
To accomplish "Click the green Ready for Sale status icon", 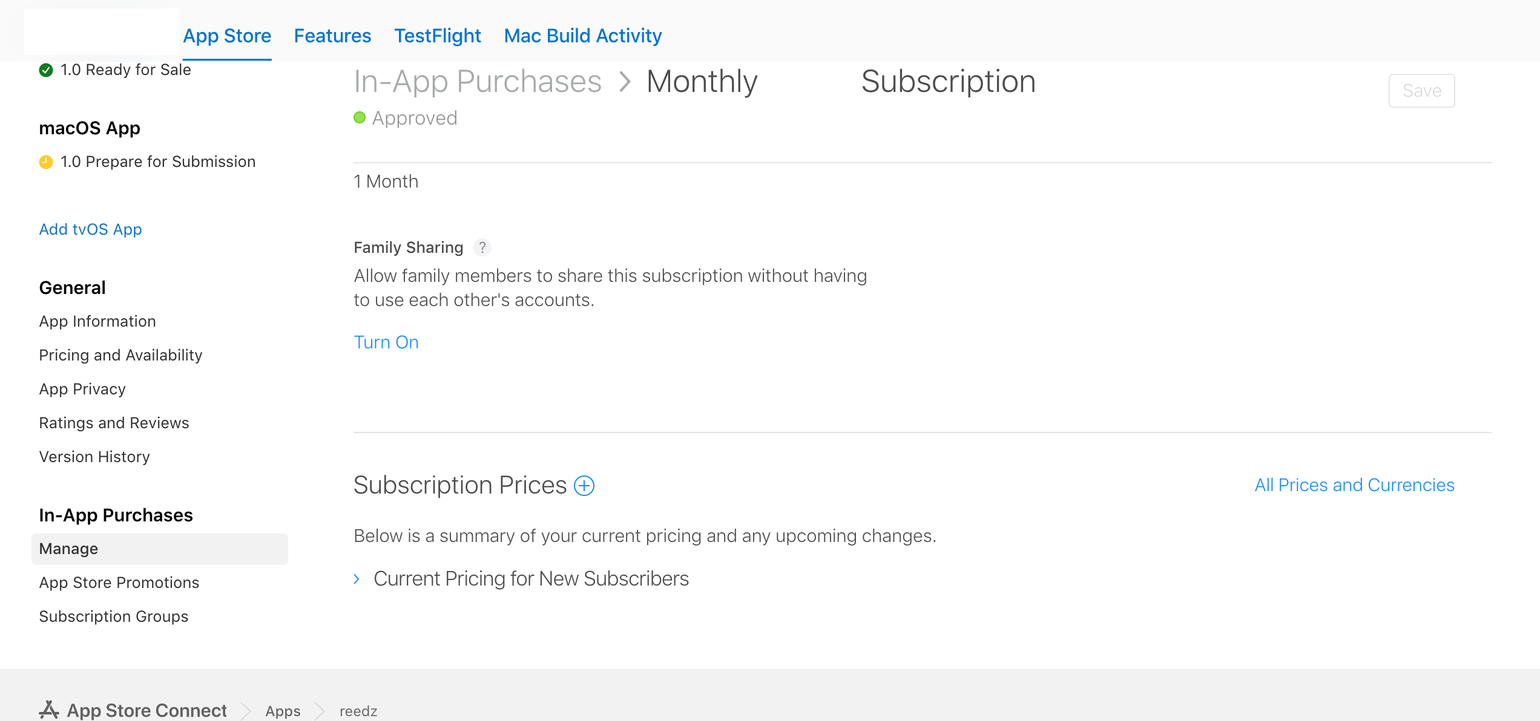I will tap(46, 70).
